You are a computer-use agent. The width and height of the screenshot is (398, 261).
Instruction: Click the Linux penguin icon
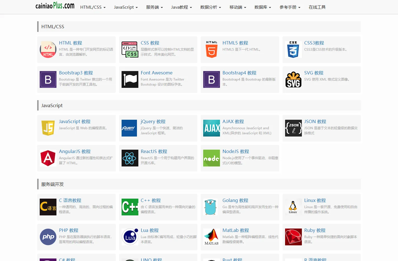coord(293,207)
